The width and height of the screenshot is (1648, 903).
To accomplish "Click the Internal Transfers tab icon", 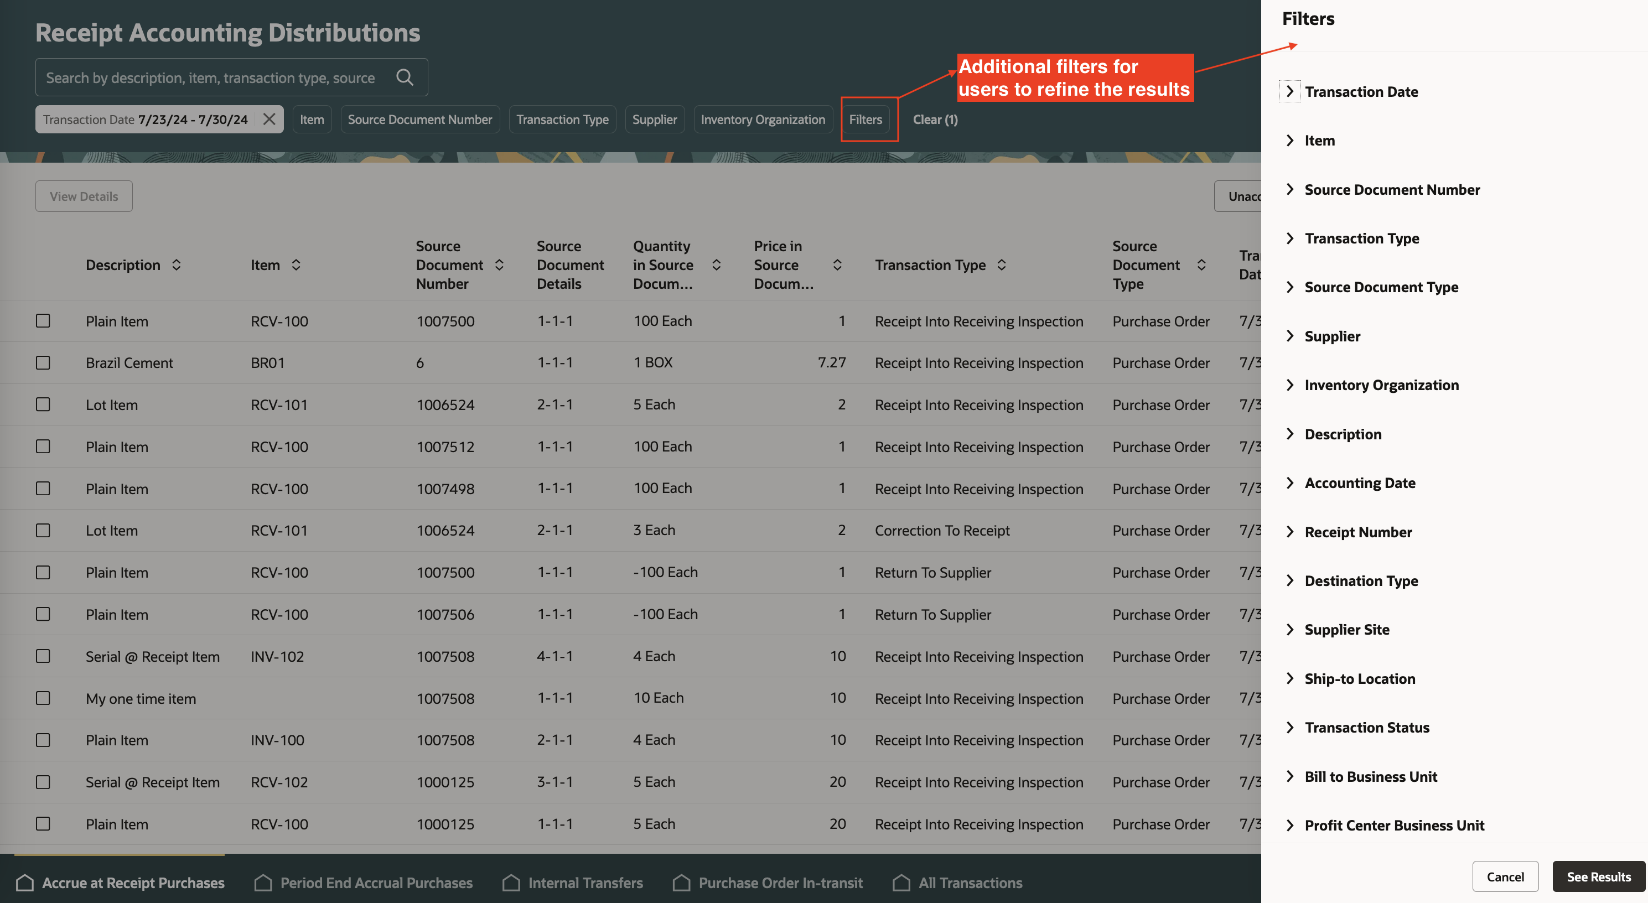I will pyautogui.click(x=511, y=883).
